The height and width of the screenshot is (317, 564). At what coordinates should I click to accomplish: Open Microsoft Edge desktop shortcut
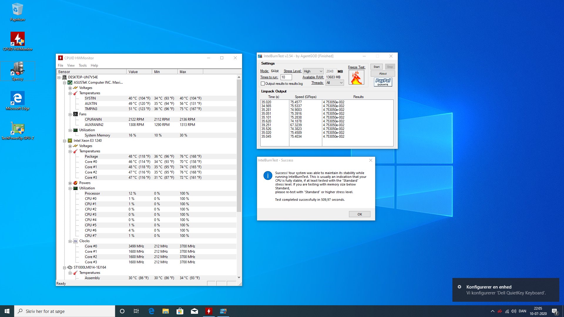click(18, 101)
